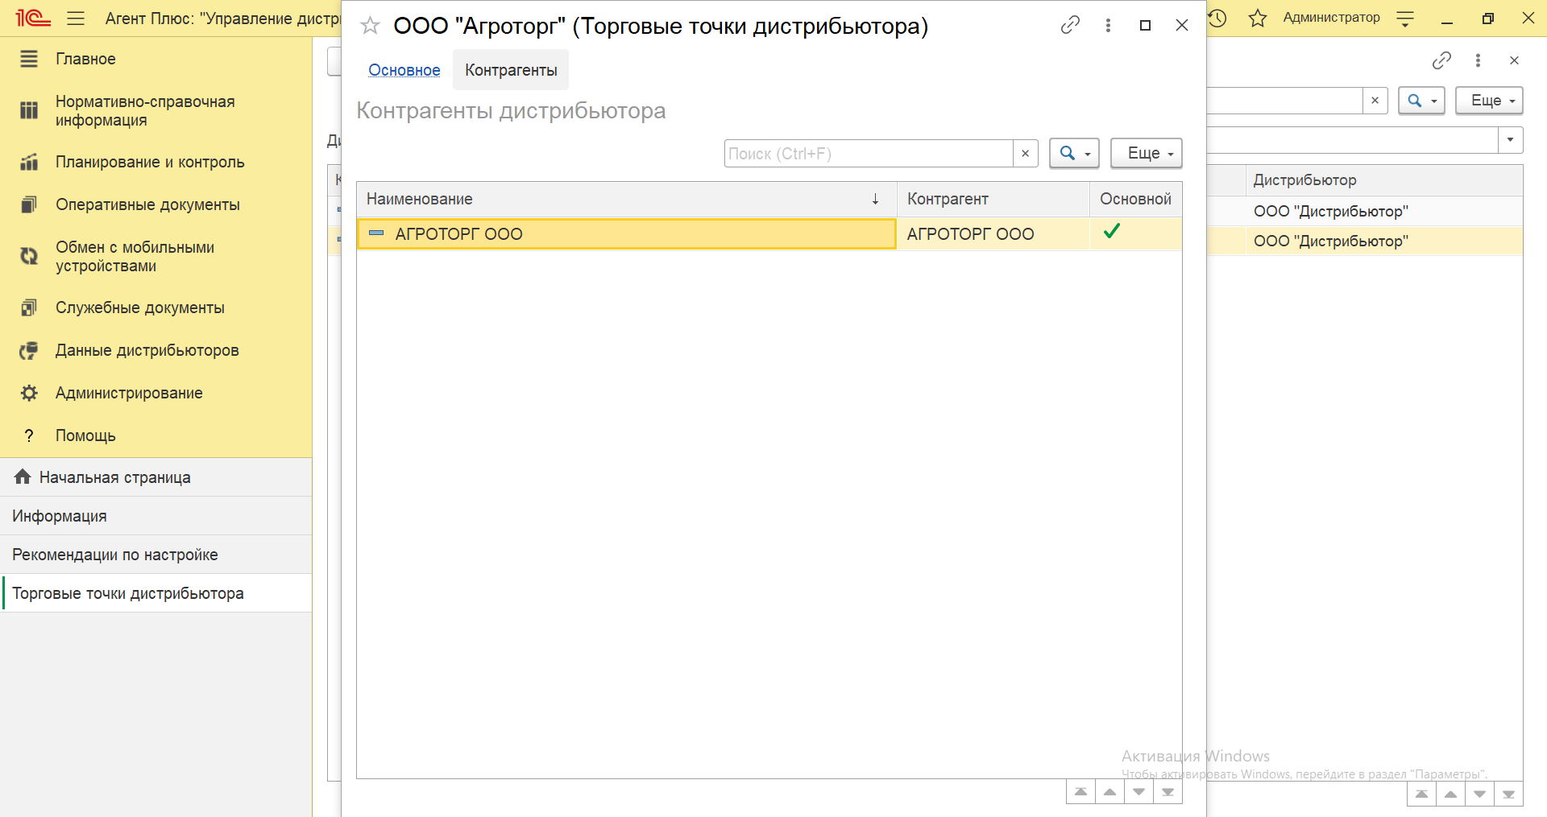
Task: Move up one record in Контрагенты list
Action: click(x=1109, y=792)
